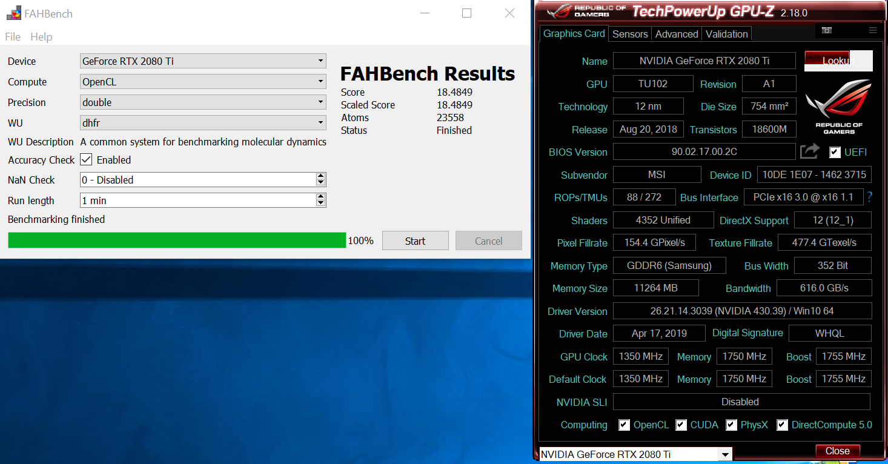Click the Subvendor MSI field

(x=657, y=174)
